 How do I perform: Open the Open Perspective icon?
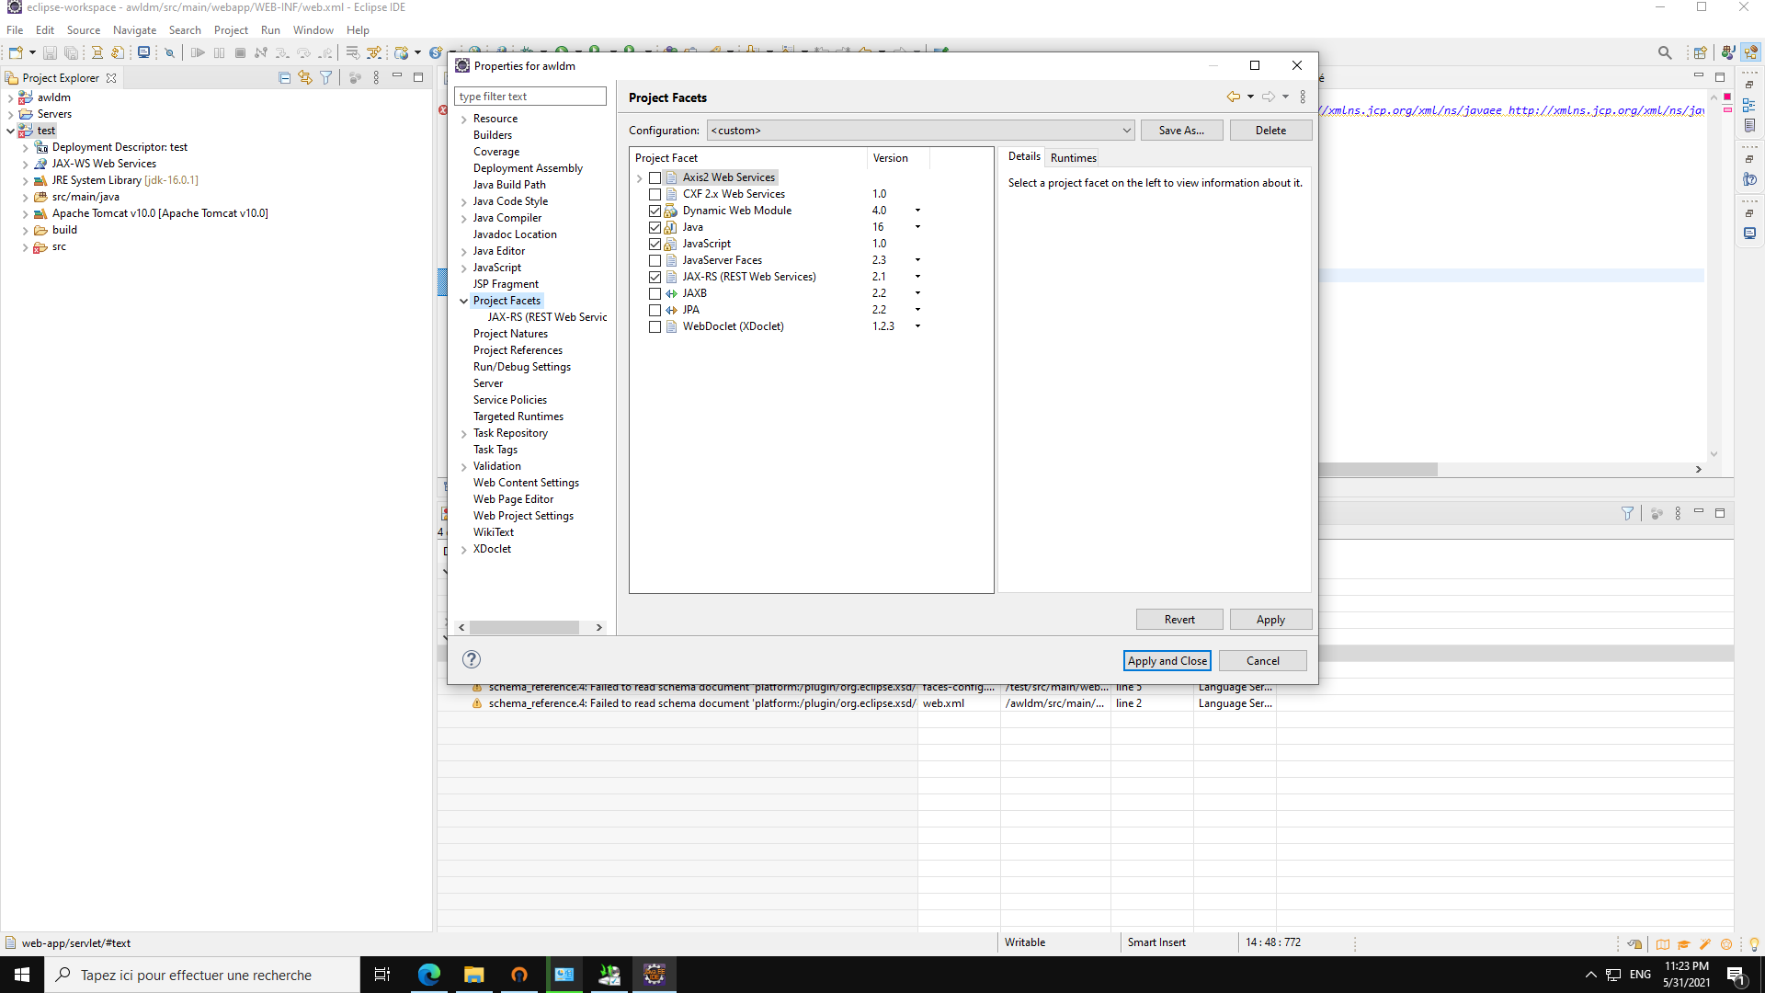[x=1701, y=52]
